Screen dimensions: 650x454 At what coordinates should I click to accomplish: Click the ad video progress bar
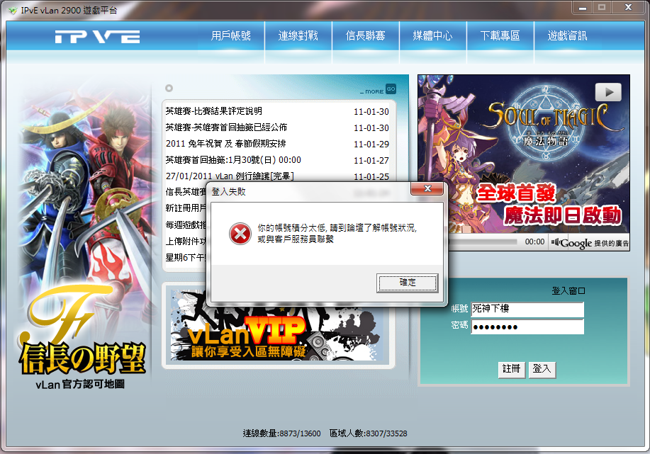[483, 242]
